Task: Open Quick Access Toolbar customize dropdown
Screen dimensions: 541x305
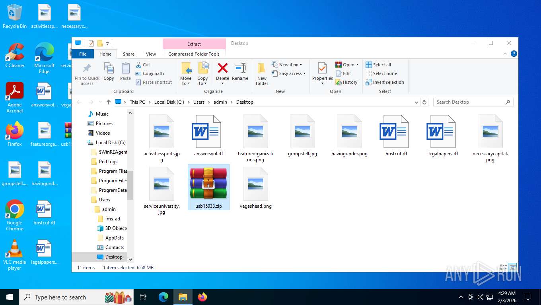Action: point(107,43)
